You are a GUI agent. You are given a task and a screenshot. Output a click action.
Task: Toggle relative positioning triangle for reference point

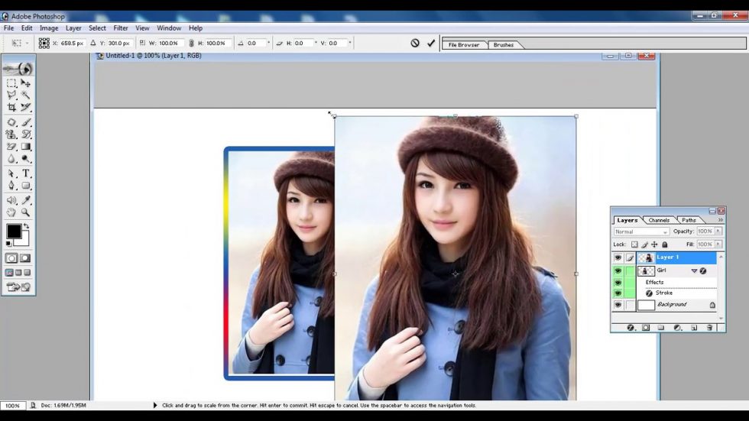(x=93, y=43)
